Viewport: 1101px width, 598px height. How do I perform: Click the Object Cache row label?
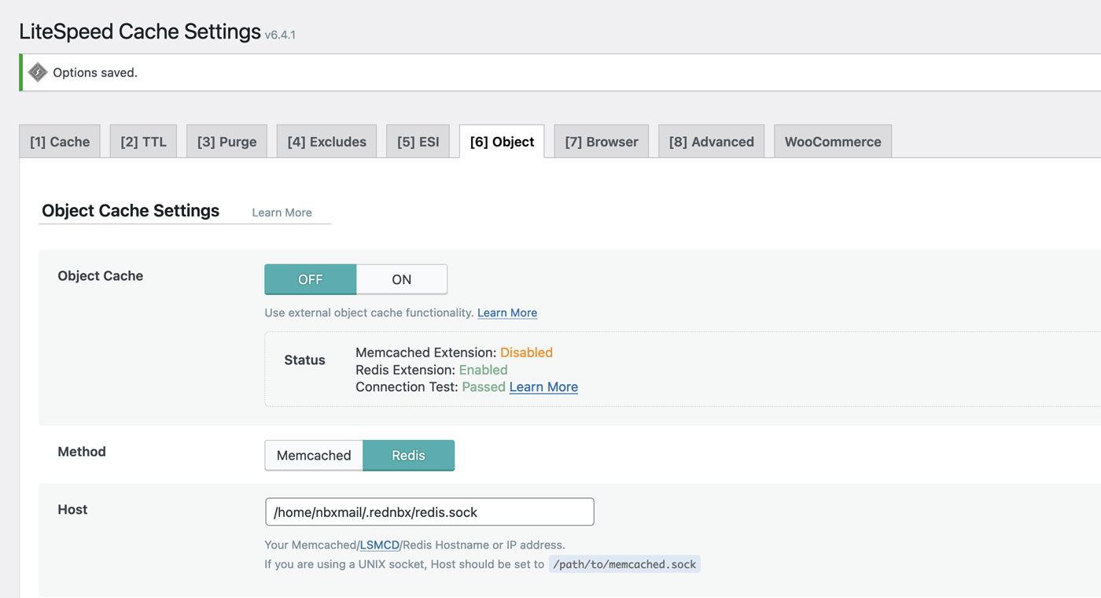click(101, 276)
